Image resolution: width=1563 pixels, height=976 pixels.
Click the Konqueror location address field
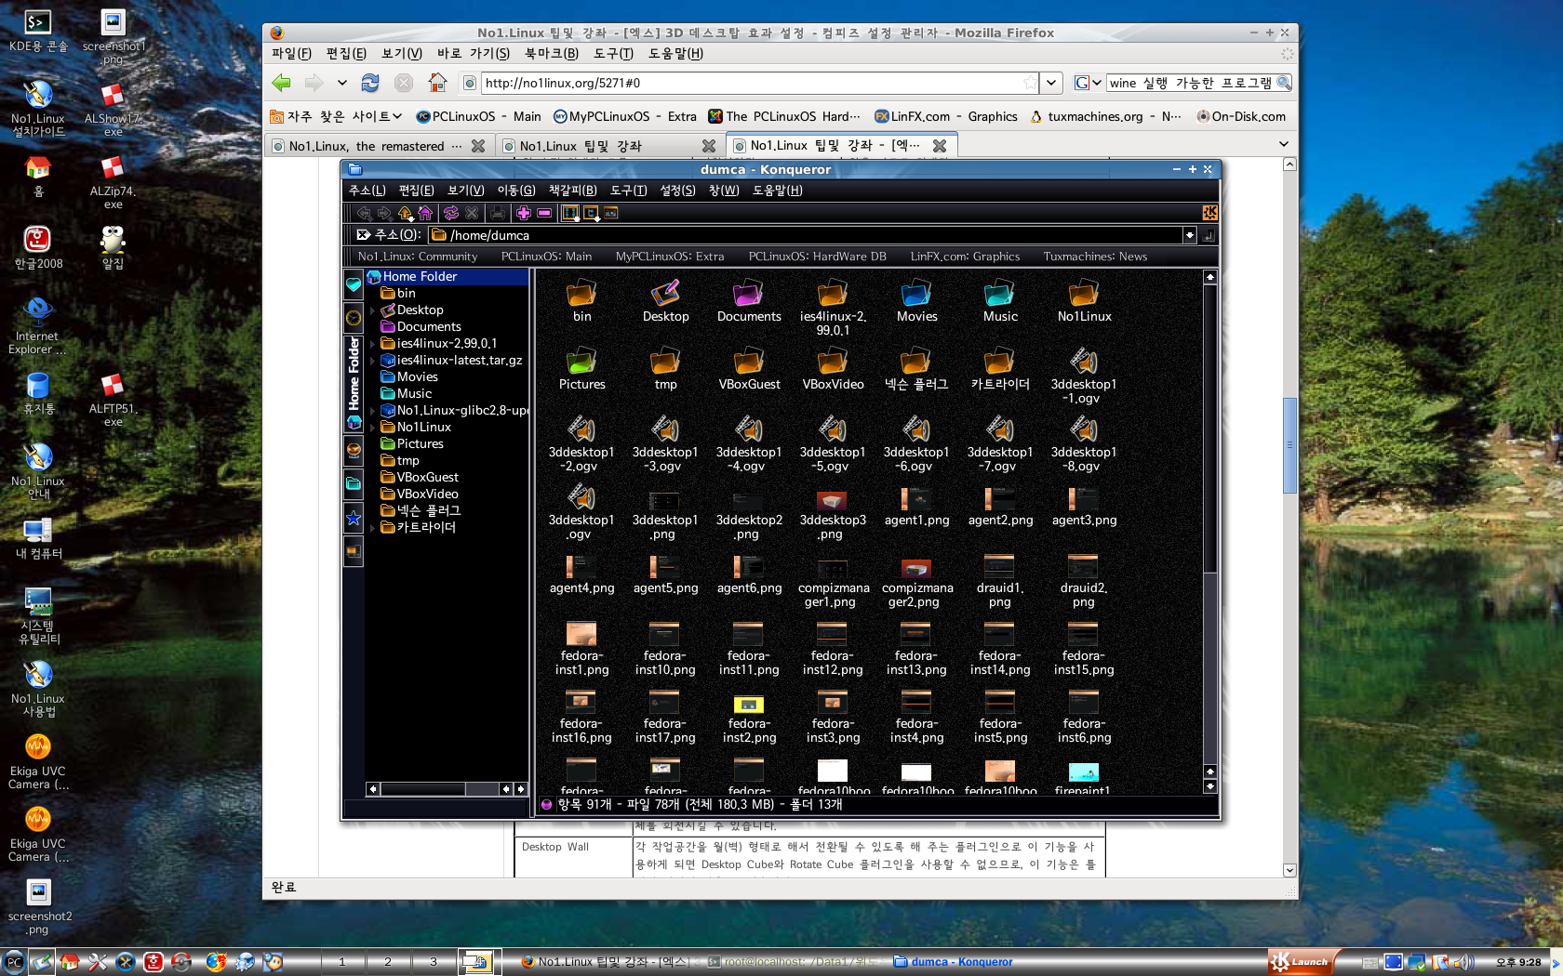[806, 235]
